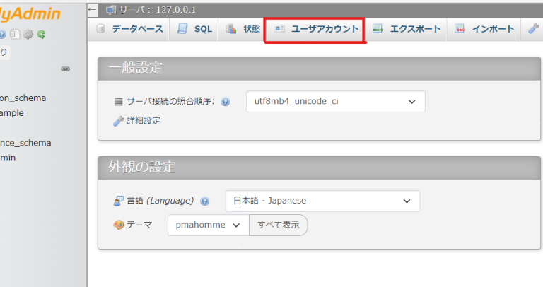
Task: Go to the エクスポート tab
Action: (407, 29)
